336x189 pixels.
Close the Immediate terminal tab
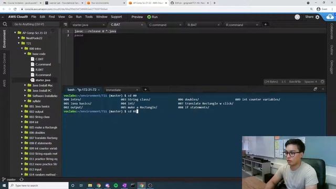(x=137, y=90)
